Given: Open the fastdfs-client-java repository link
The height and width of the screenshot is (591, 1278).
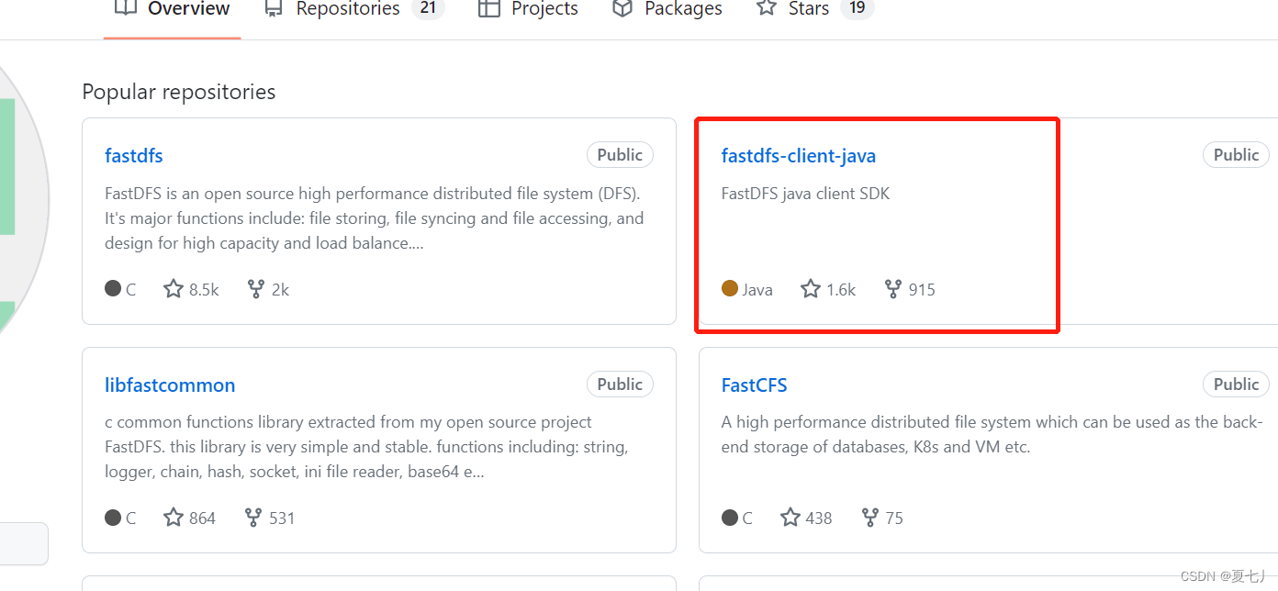Looking at the screenshot, I should [799, 155].
